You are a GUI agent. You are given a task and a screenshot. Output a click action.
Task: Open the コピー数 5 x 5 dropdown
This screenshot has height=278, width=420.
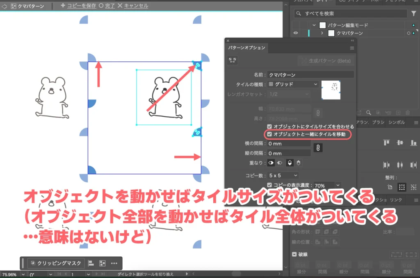point(283,175)
